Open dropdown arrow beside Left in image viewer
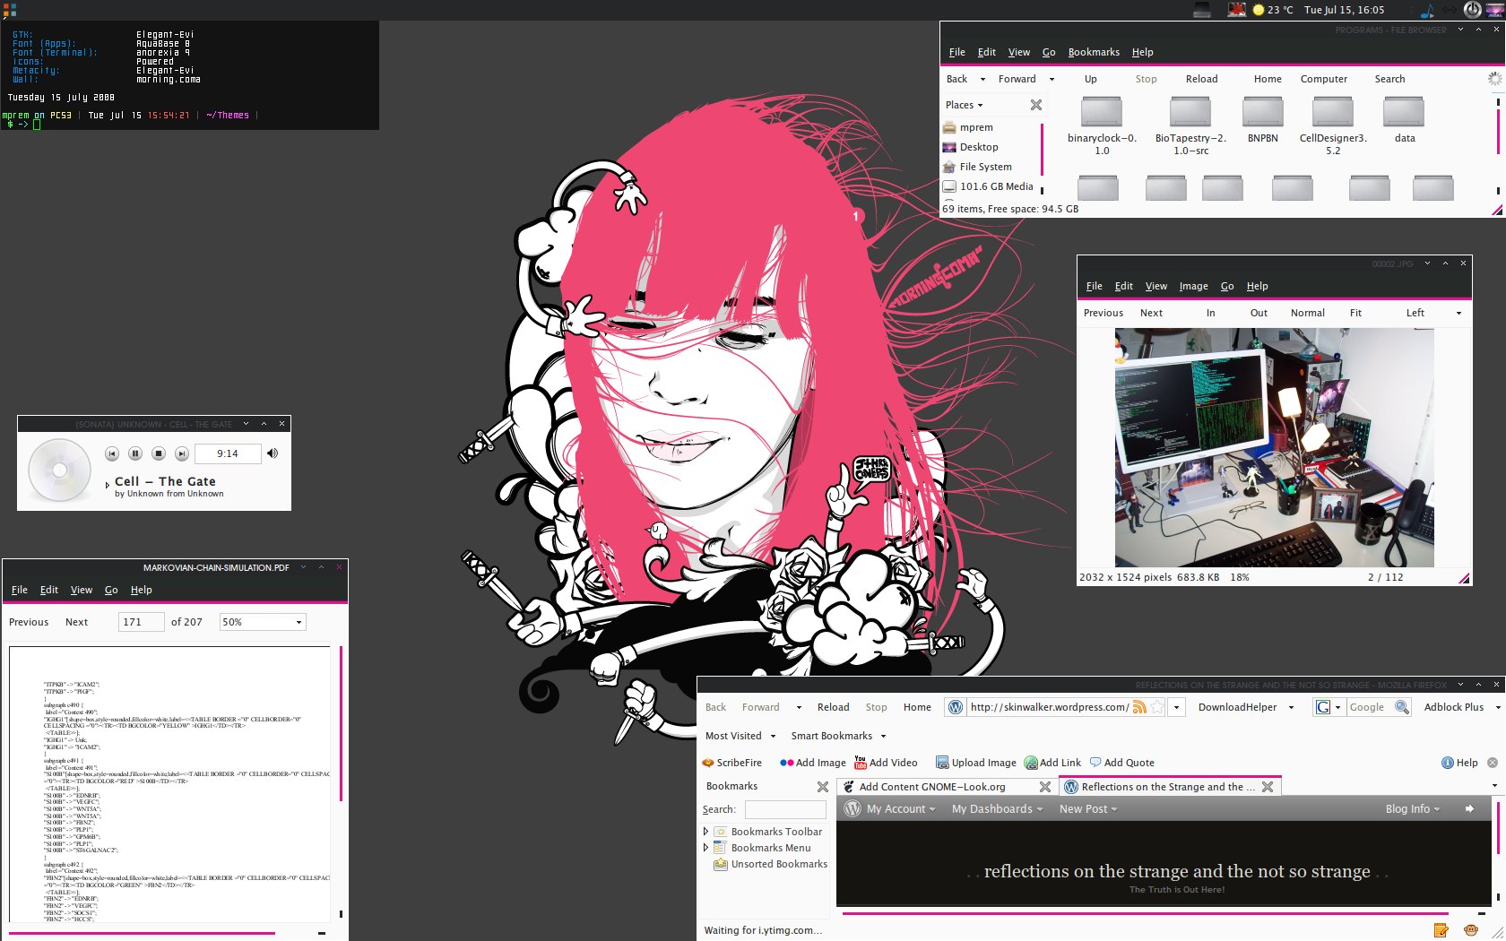Screen dimensions: 1506x941 point(1458,314)
